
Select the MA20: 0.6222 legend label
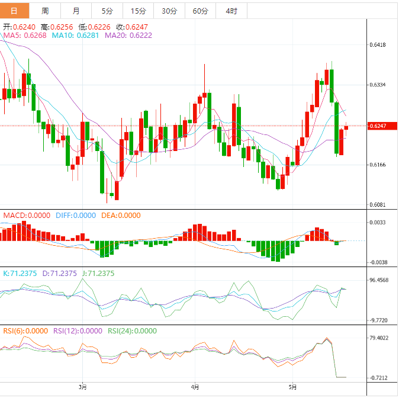pyautogui.click(x=128, y=36)
